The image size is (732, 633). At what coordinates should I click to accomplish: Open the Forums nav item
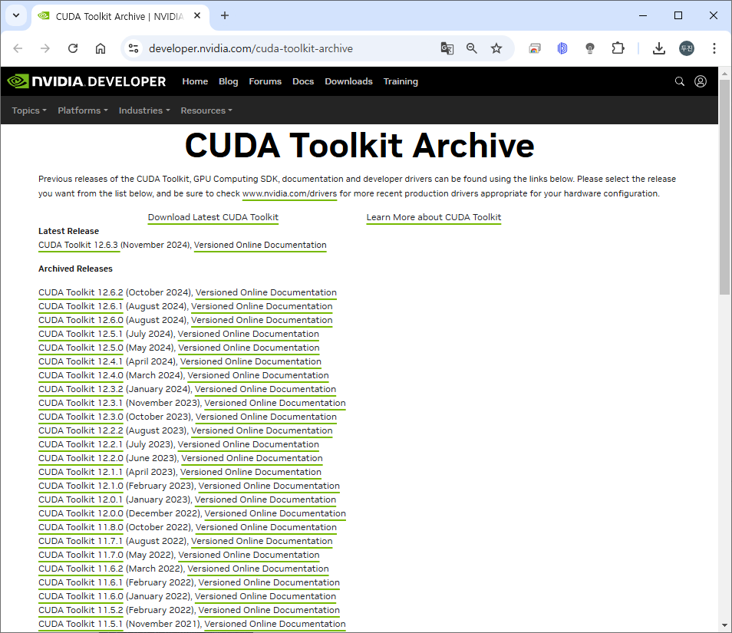point(265,81)
